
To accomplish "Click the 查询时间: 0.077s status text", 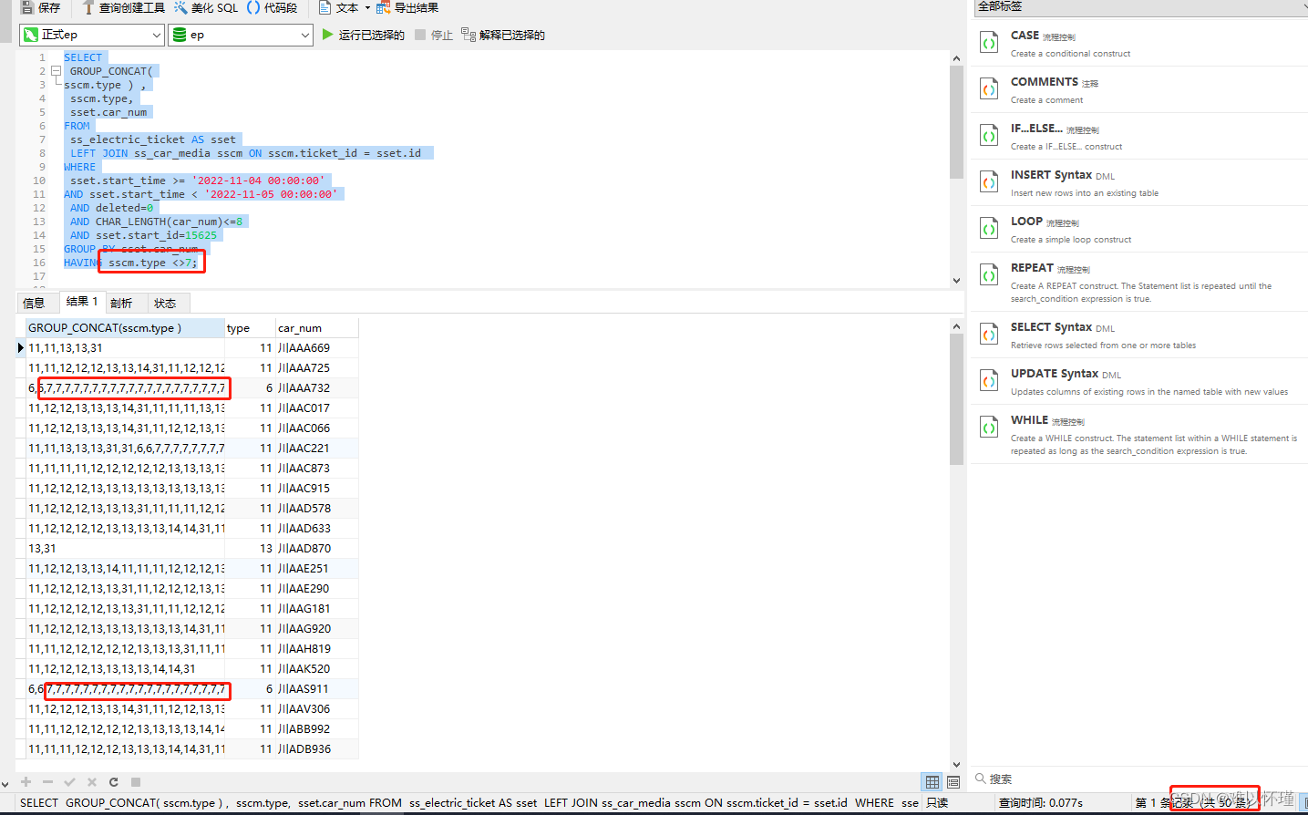I will [1040, 803].
